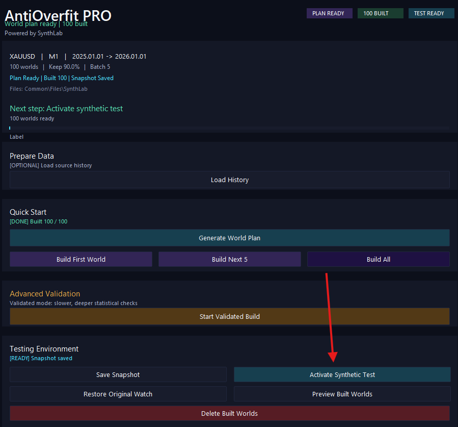Click the Save Snapshot button

click(x=118, y=374)
